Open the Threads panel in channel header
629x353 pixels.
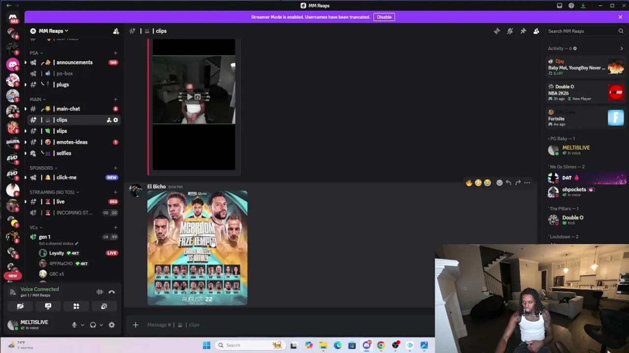coord(497,31)
